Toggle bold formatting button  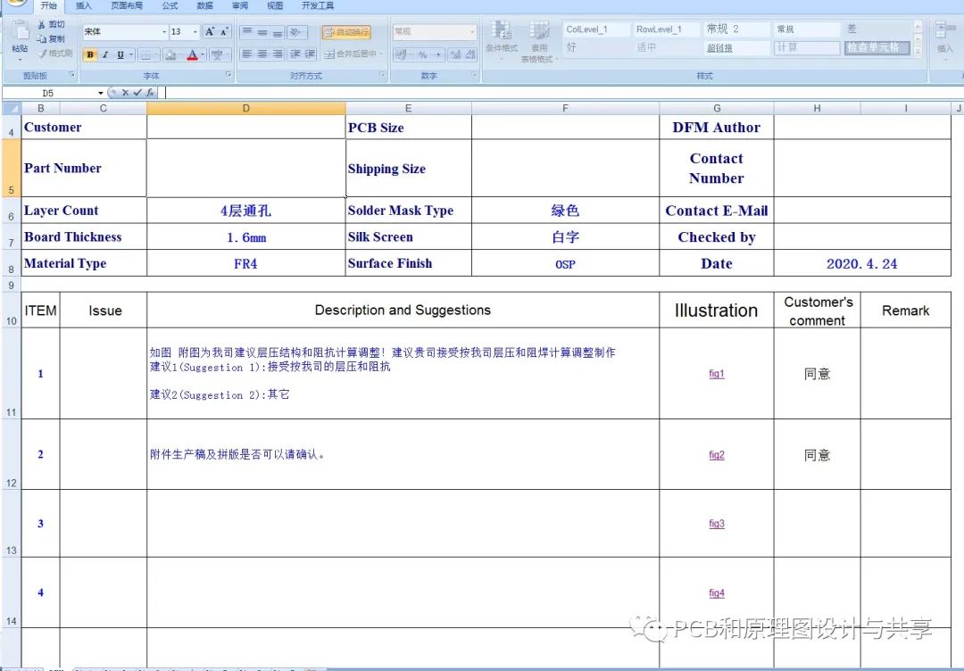point(90,55)
